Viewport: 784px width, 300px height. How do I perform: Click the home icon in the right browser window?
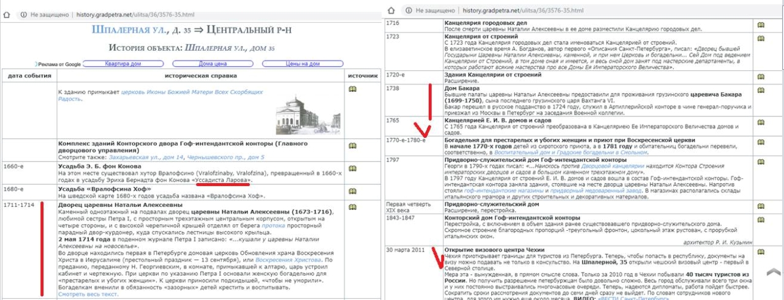pyautogui.click(x=391, y=10)
